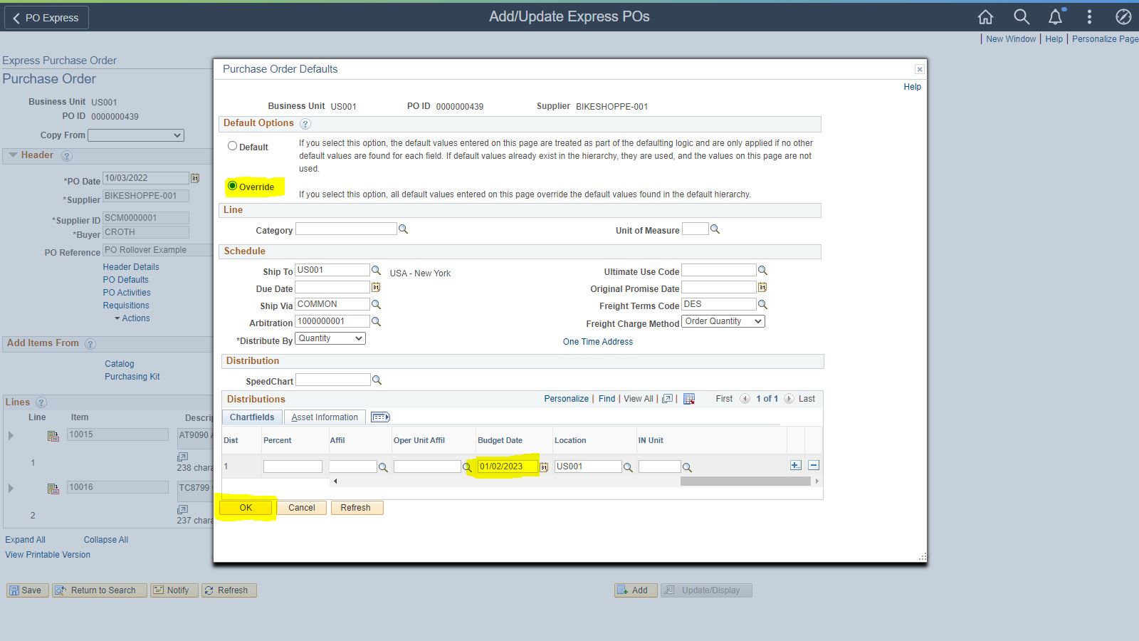Add a distribution row with plus icon
1139x641 pixels.
795,465
